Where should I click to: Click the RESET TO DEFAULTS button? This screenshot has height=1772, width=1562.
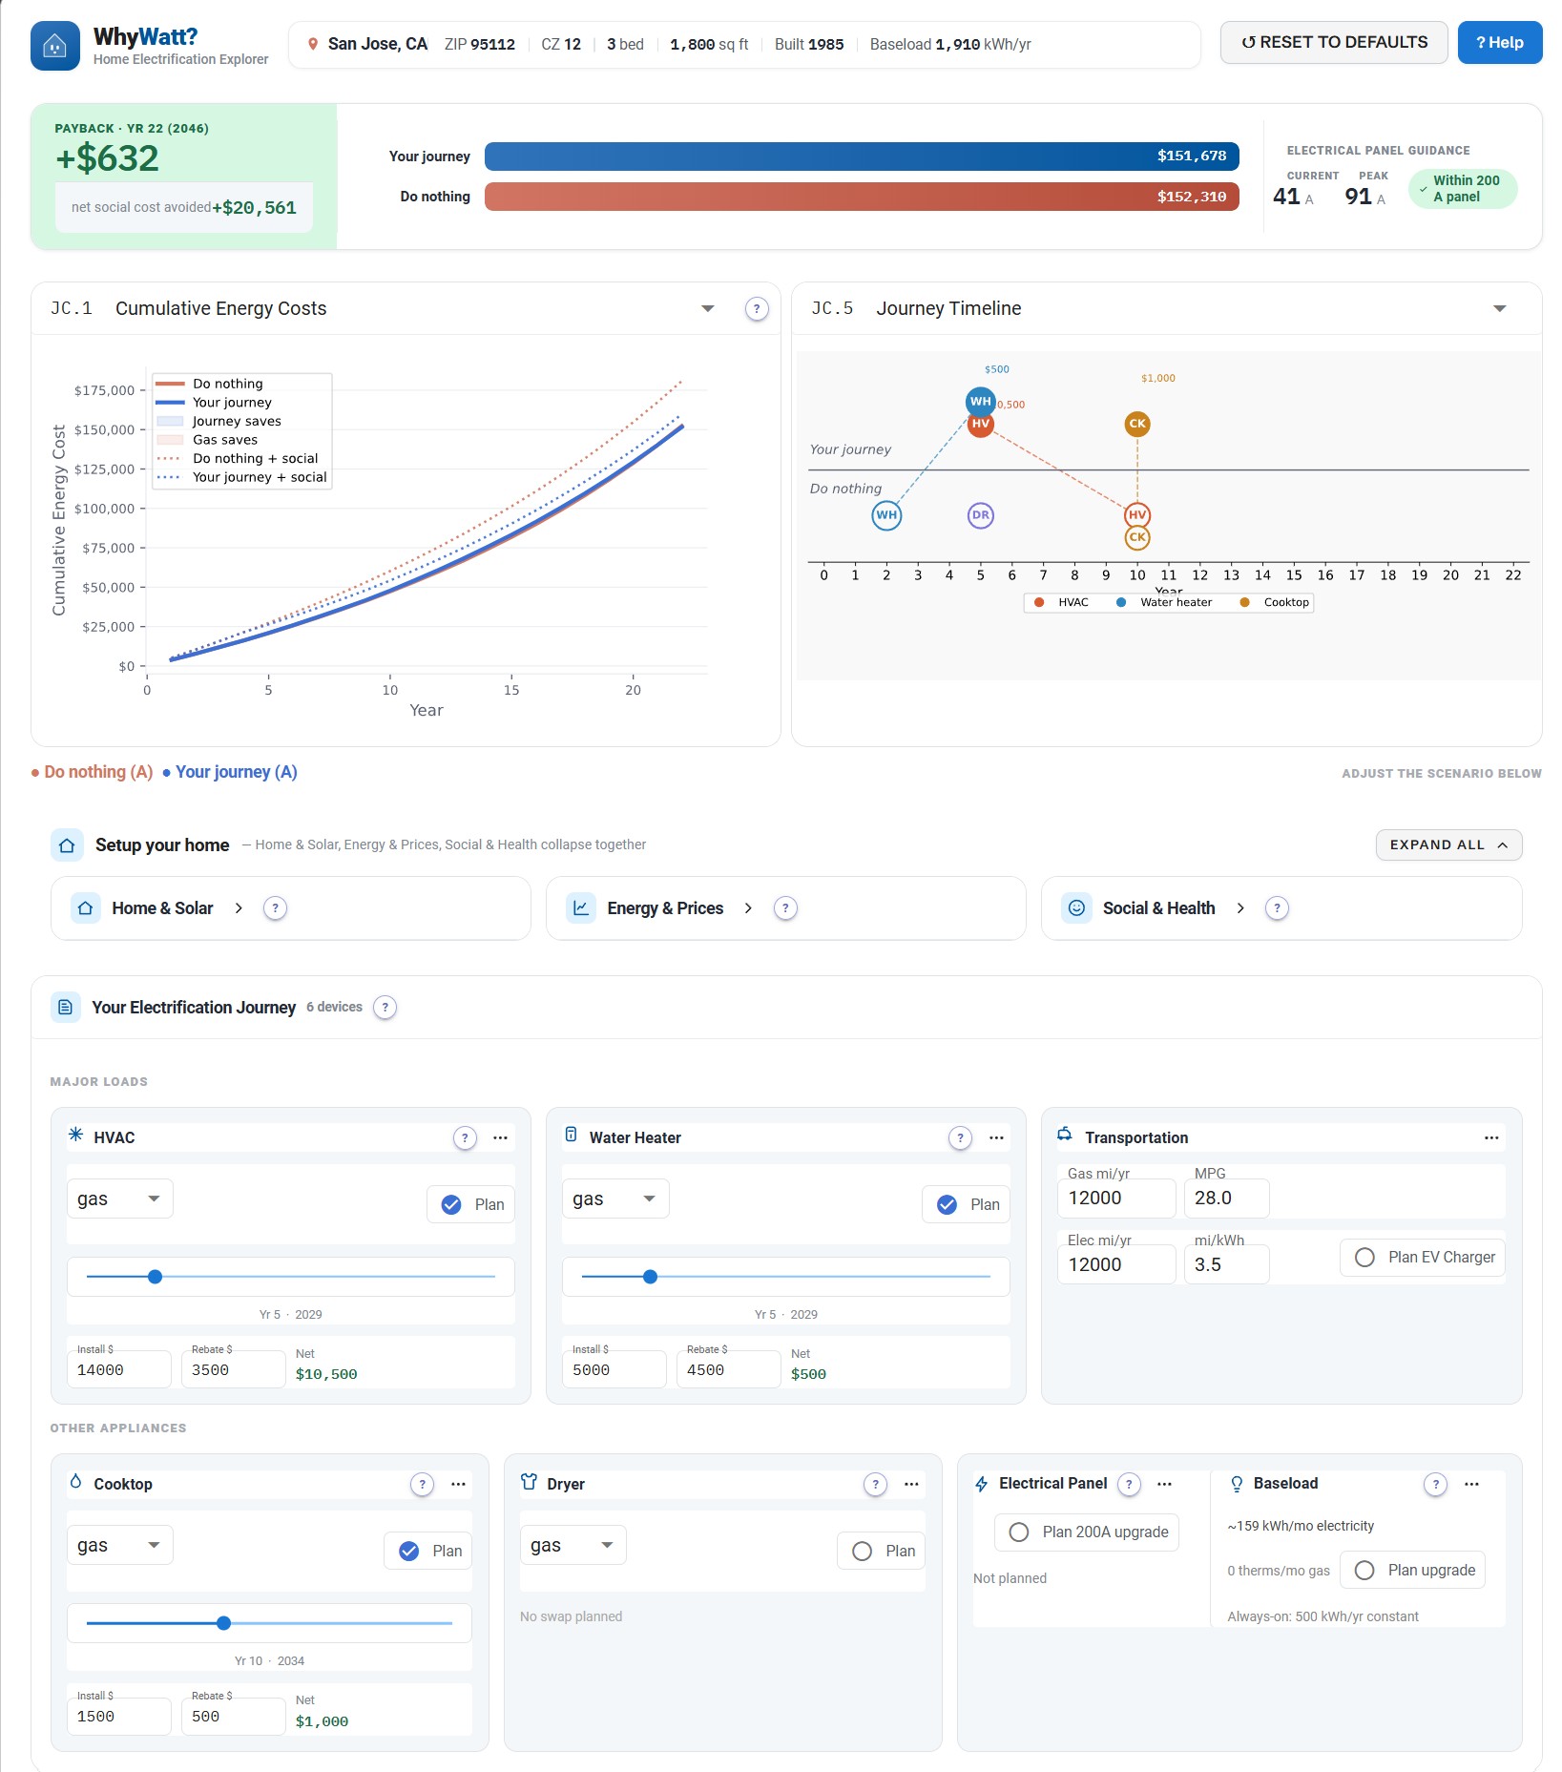[1334, 43]
